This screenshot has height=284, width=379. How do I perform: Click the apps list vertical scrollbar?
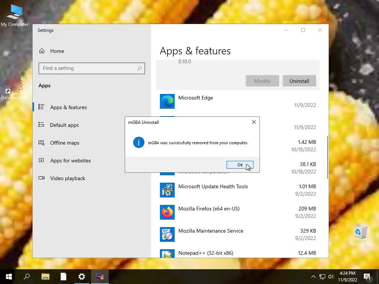(328, 158)
